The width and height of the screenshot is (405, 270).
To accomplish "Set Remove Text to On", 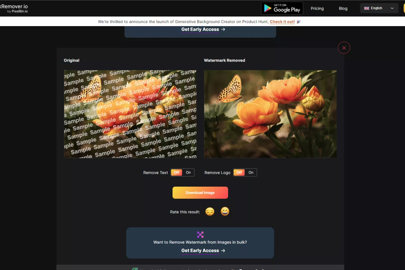I will pos(188,172).
